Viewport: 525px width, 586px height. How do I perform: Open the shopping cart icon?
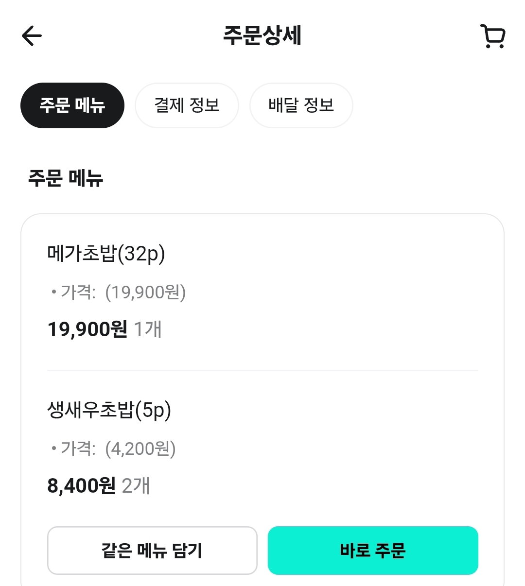(492, 36)
